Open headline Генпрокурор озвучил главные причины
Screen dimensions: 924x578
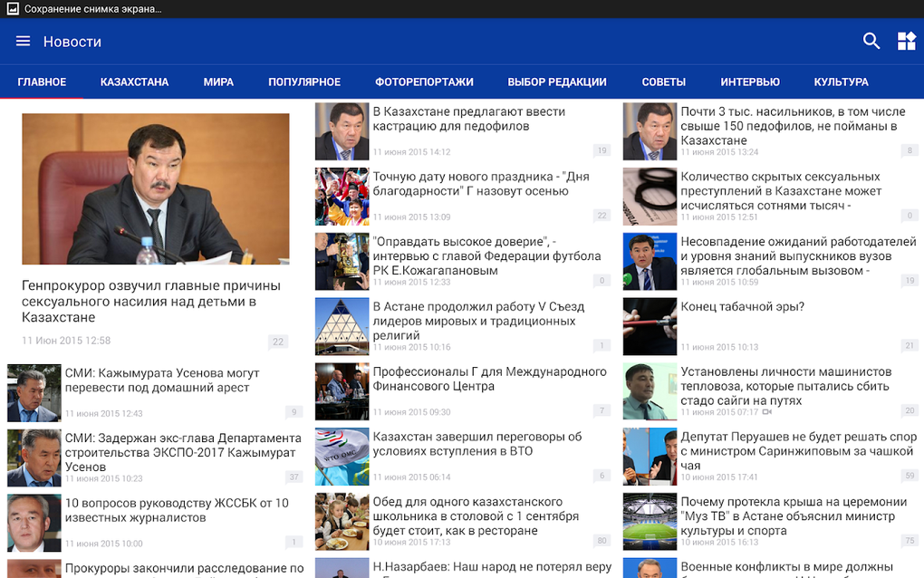click(151, 301)
